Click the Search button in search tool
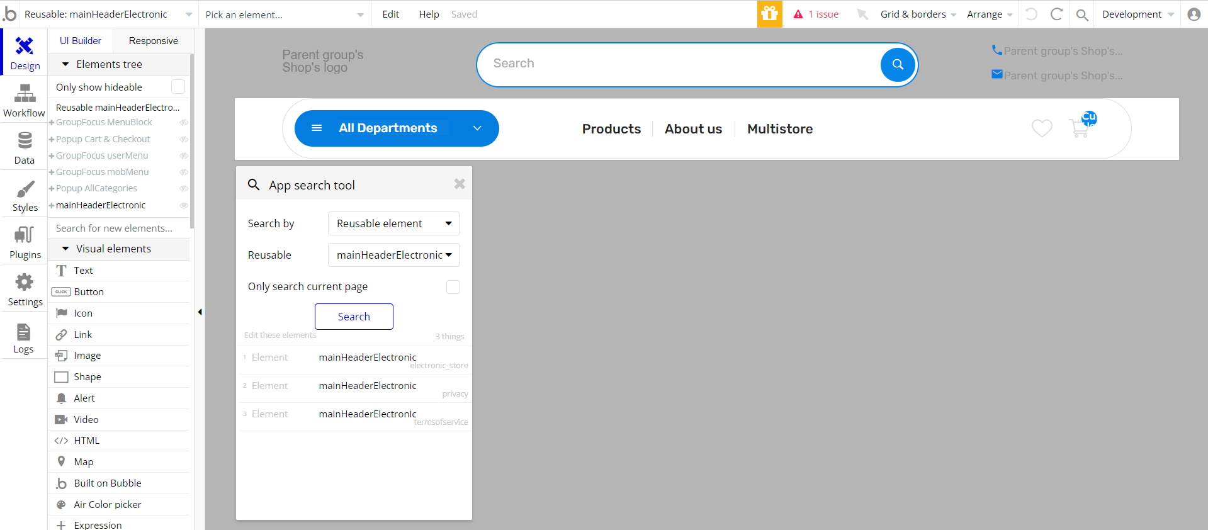 coord(354,317)
